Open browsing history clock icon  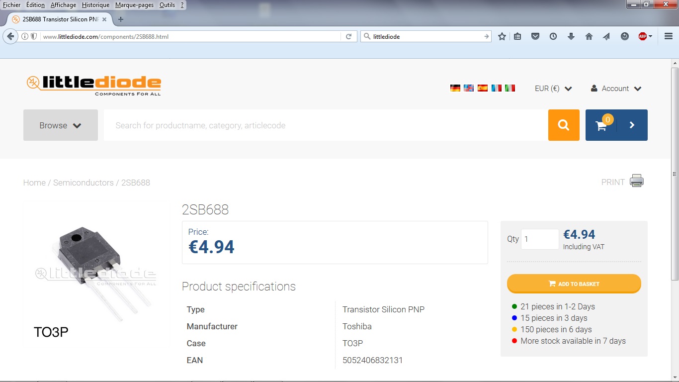pyautogui.click(x=553, y=36)
